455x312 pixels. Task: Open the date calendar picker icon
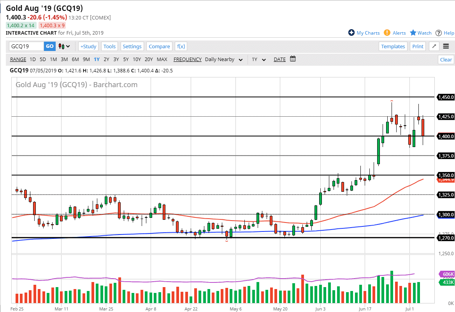click(293, 59)
